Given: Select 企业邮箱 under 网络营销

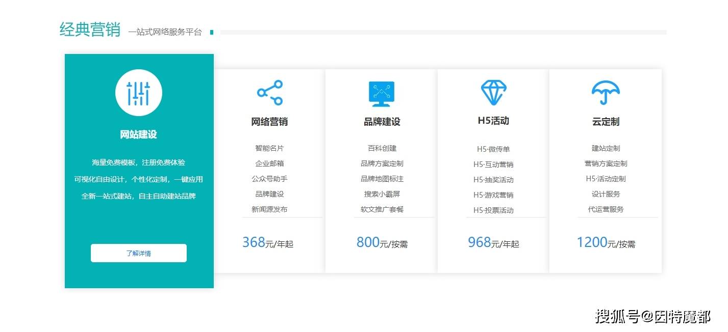Looking at the screenshot, I should (269, 163).
